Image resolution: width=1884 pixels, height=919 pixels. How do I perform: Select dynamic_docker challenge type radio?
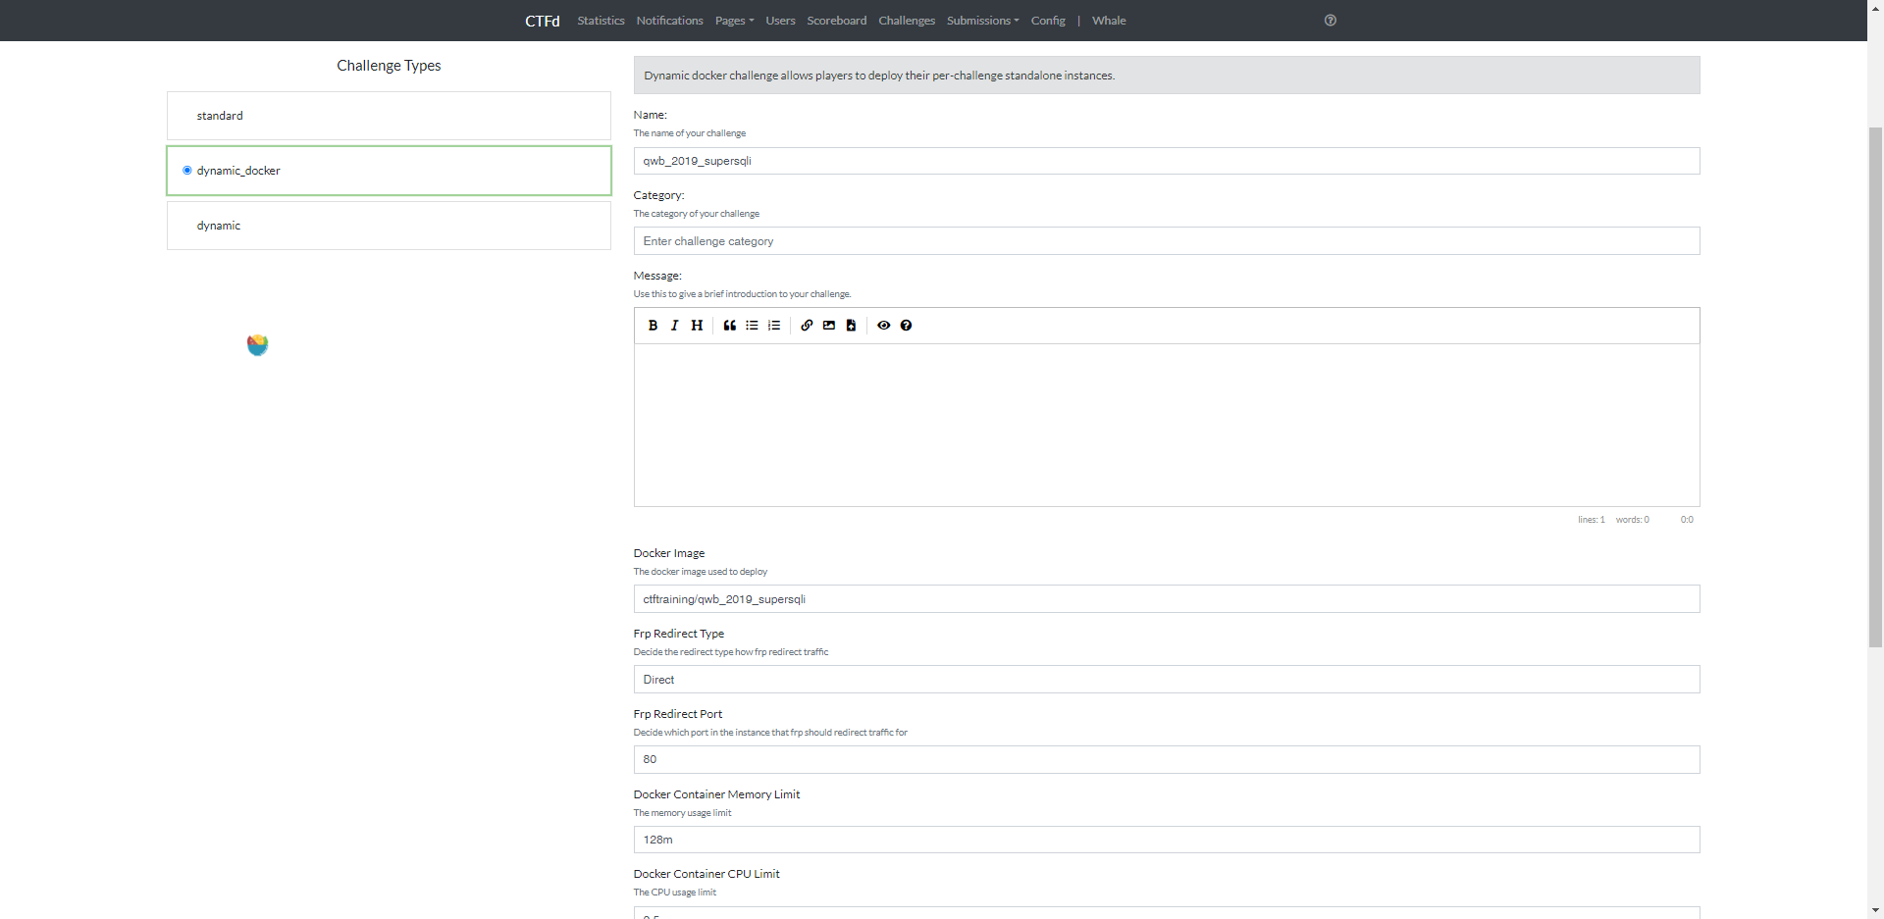coord(187,171)
